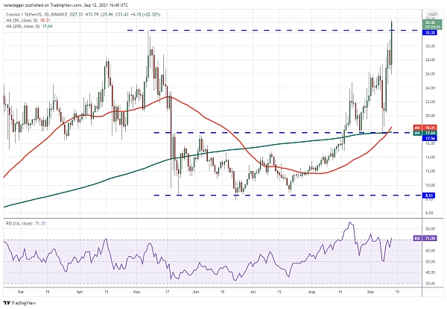
Task: Click the published on TradingView.com header text
Action: 66,5
